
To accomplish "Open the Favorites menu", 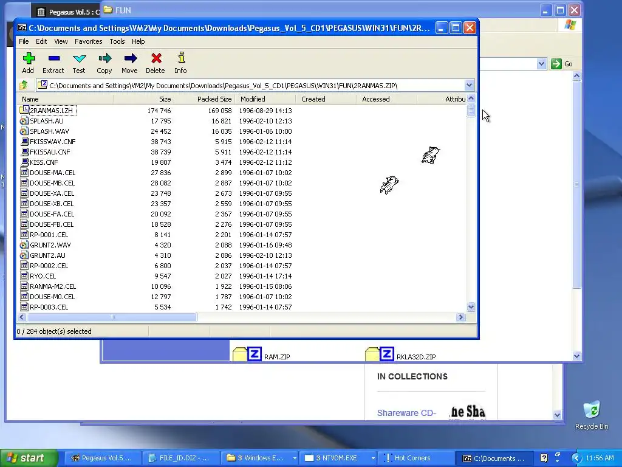I will 89,41.
